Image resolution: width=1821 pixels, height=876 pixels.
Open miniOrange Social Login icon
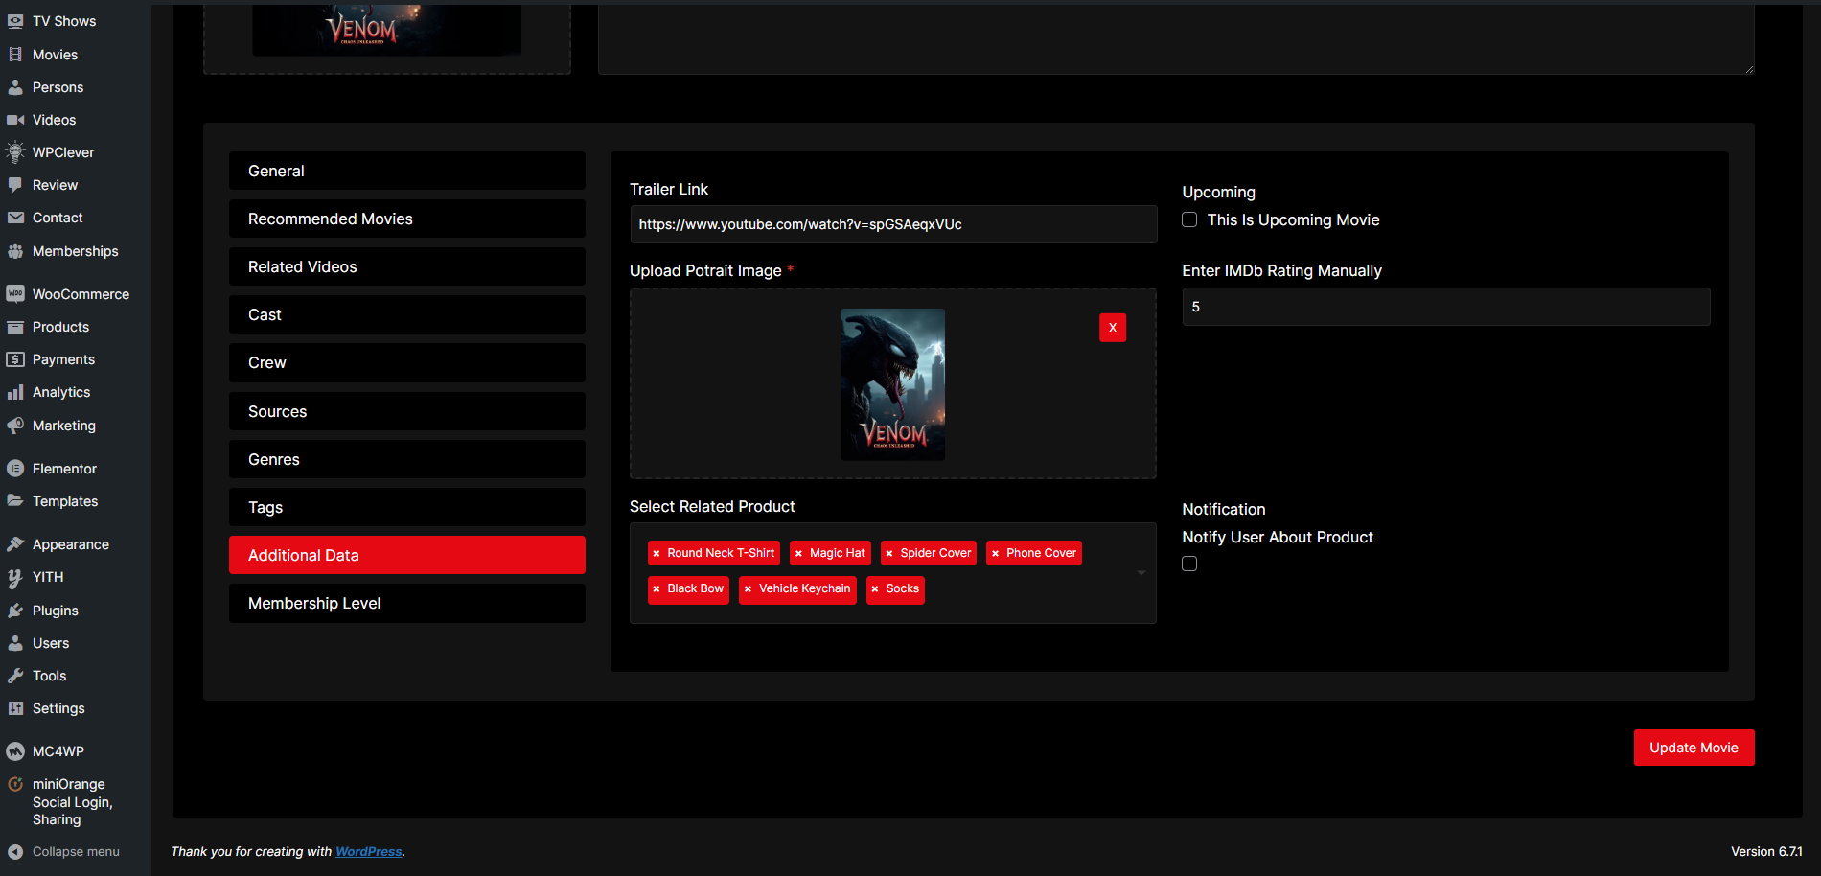pos(15,784)
